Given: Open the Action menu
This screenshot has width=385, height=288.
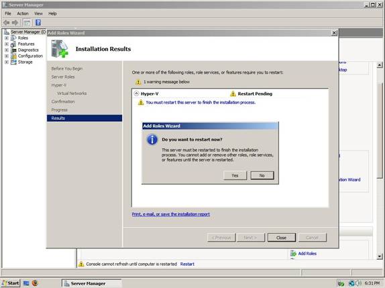Looking at the screenshot, I should click(23, 13).
